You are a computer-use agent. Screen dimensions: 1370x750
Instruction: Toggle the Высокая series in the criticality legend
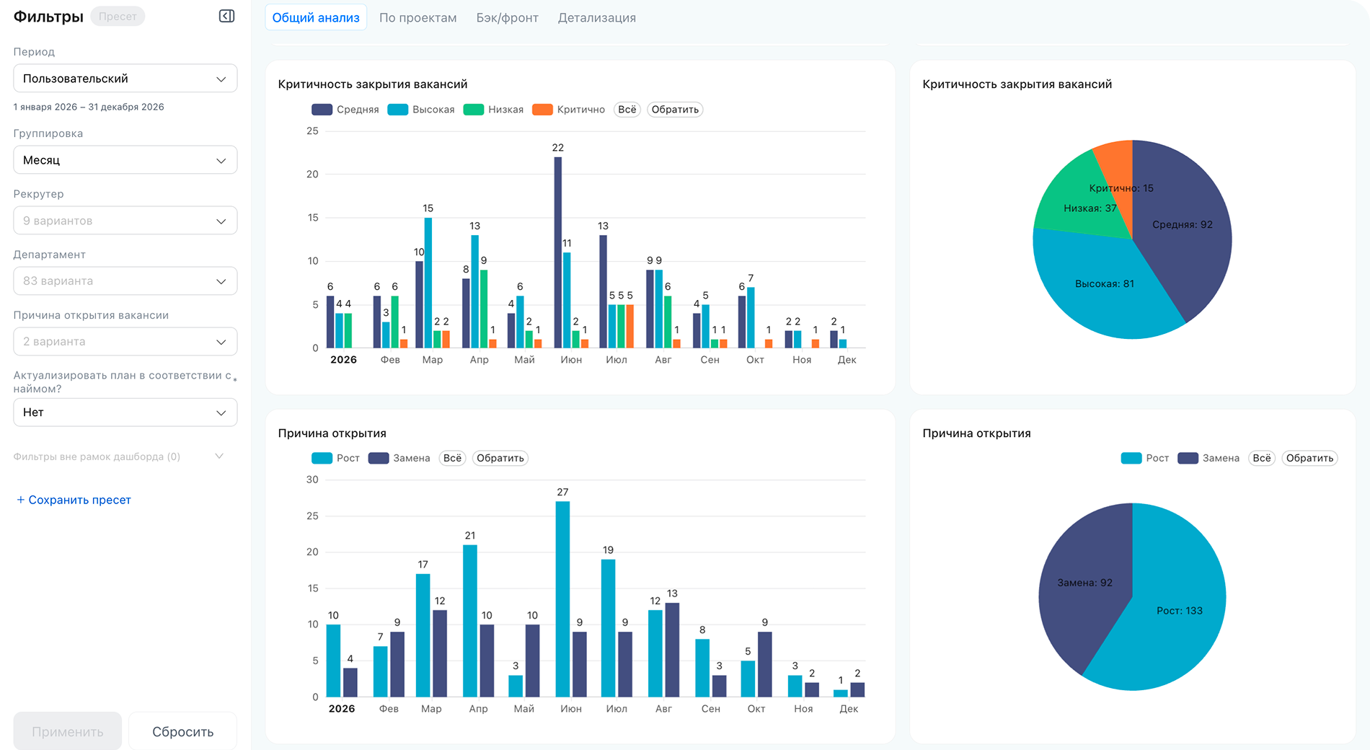tap(421, 110)
